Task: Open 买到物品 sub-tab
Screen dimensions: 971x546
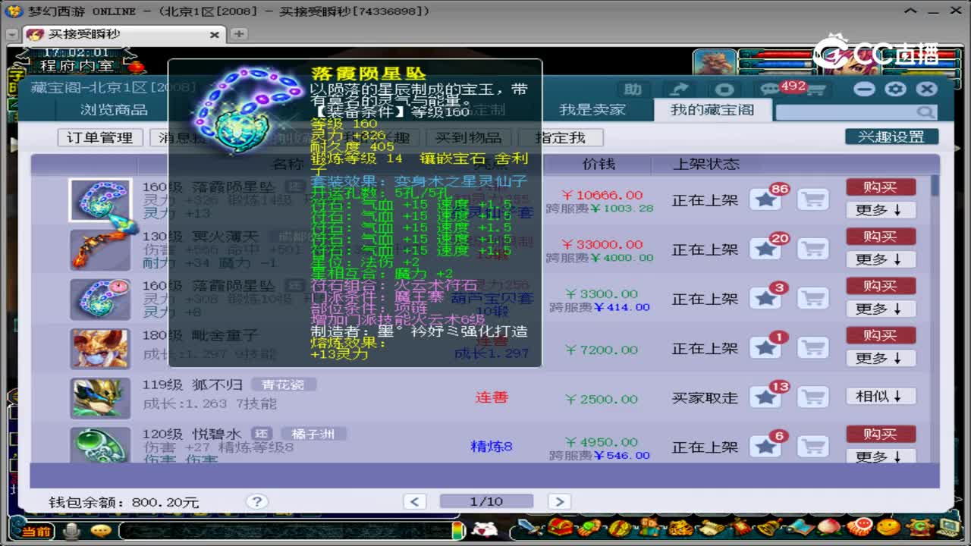Action: [468, 137]
